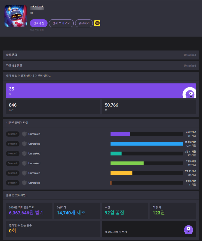Click the blue Season 8 playtime bar

point(147,144)
